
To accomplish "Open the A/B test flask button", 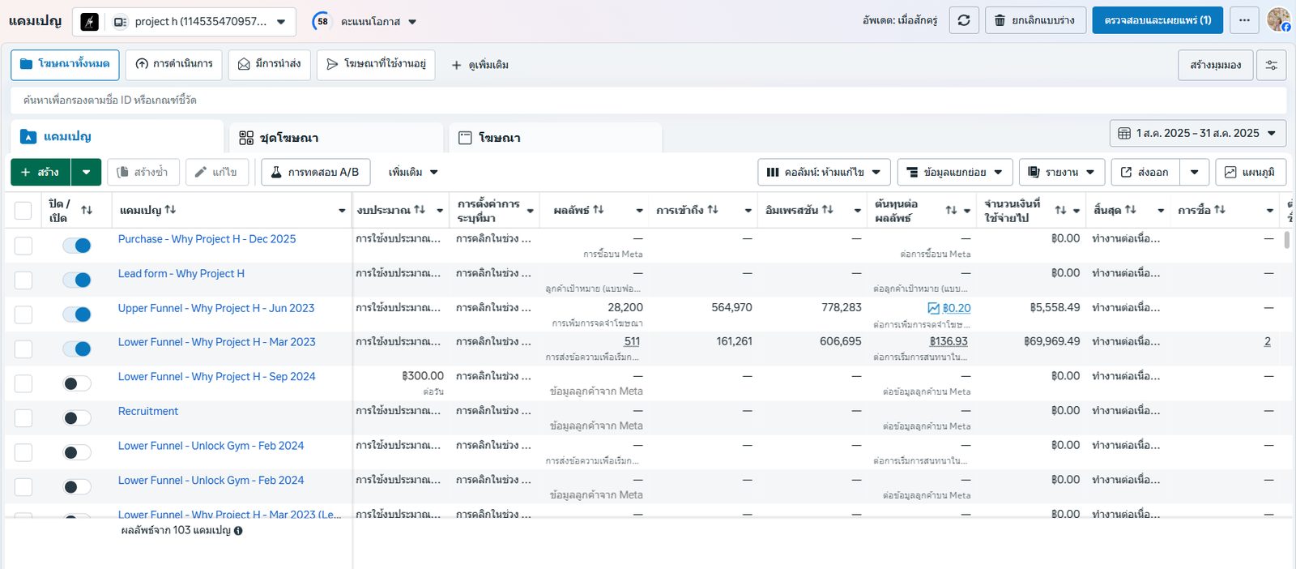I will (315, 172).
